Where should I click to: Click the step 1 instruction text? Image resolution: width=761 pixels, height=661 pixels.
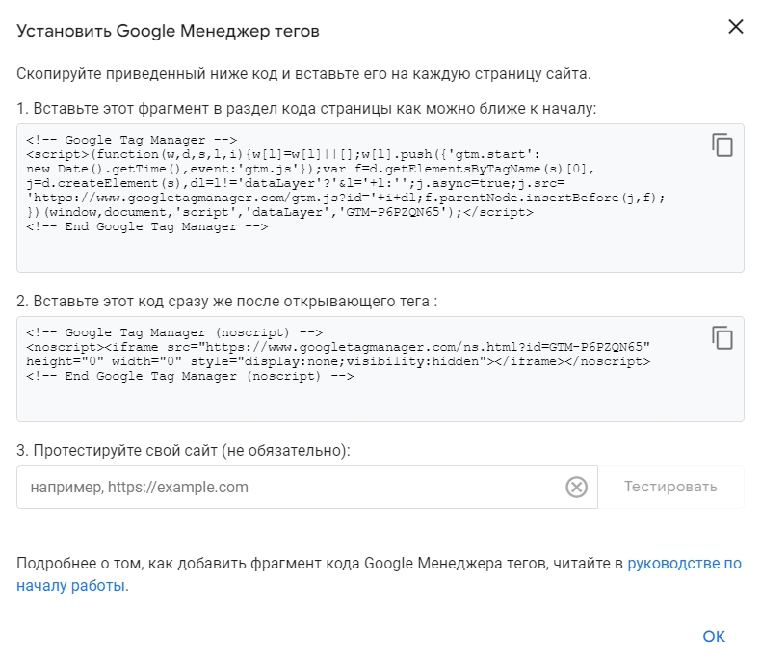306,108
